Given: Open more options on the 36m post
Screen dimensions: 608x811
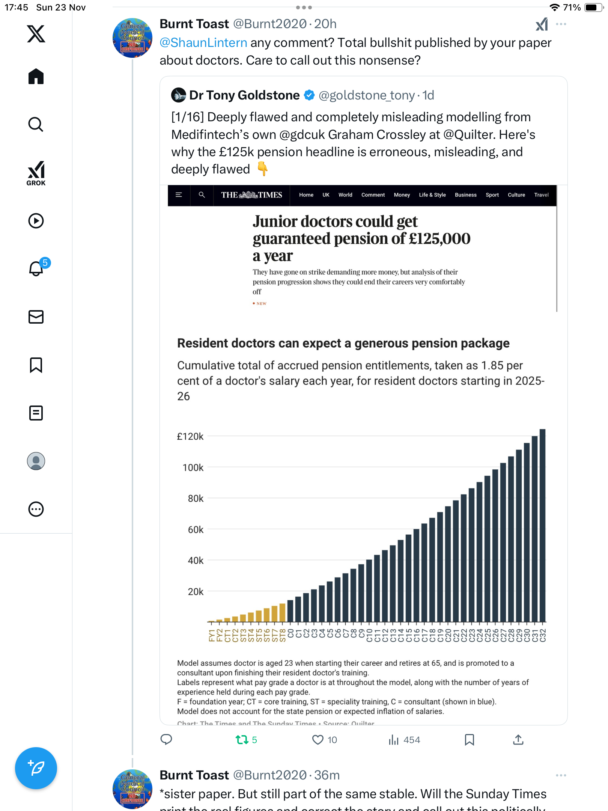Looking at the screenshot, I should 561,775.
